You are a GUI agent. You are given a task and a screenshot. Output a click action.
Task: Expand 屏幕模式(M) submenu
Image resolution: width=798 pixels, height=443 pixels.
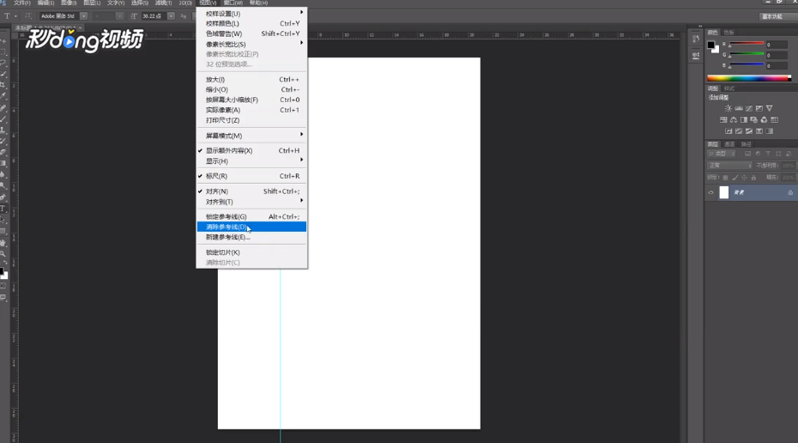coord(251,136)
